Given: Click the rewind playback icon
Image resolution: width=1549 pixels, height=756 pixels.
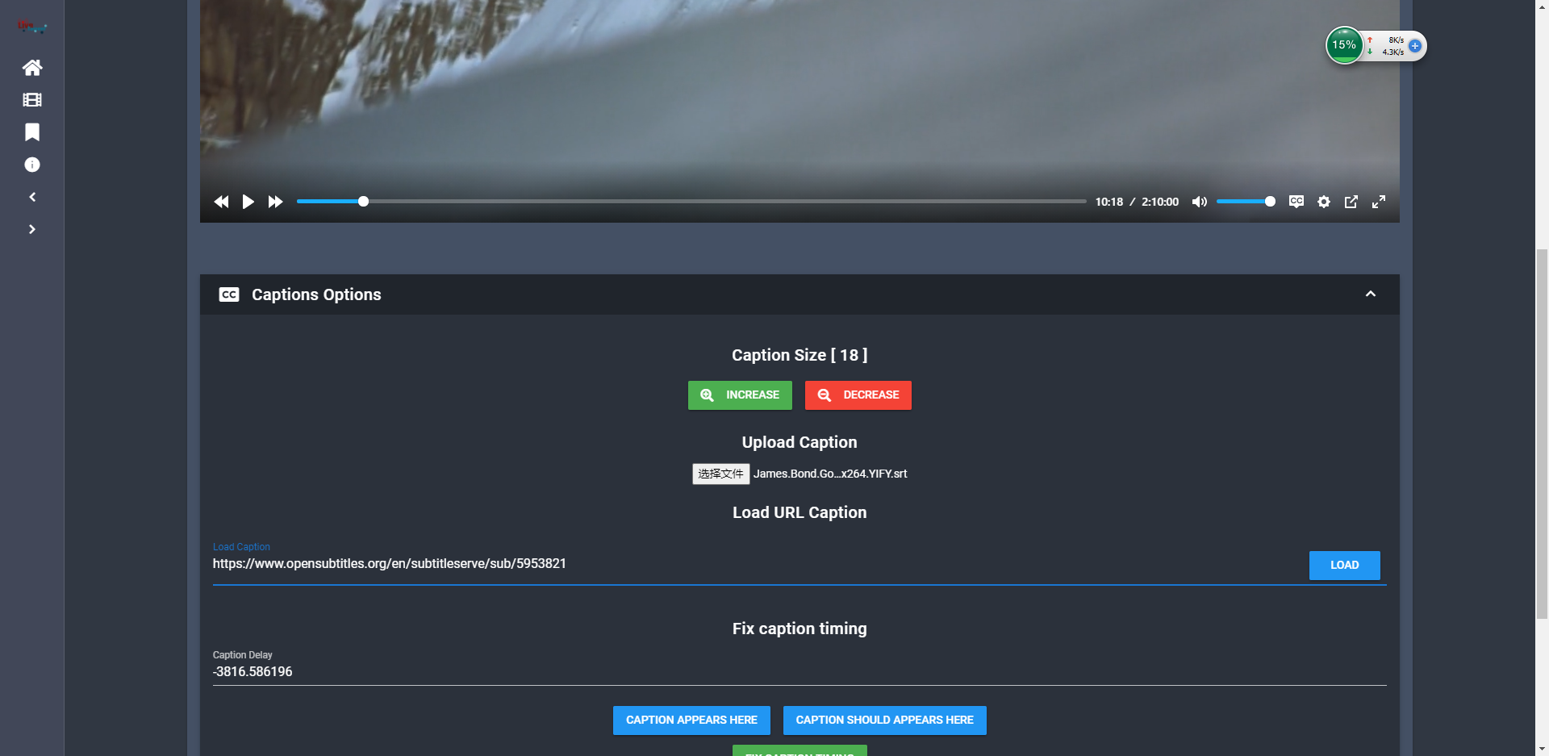Looking at the screenshot, I should pos(221,202).
